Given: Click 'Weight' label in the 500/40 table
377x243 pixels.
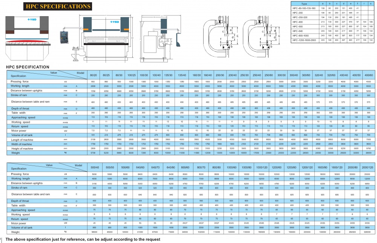Looking at the screenshot, I should pos(15,232).
